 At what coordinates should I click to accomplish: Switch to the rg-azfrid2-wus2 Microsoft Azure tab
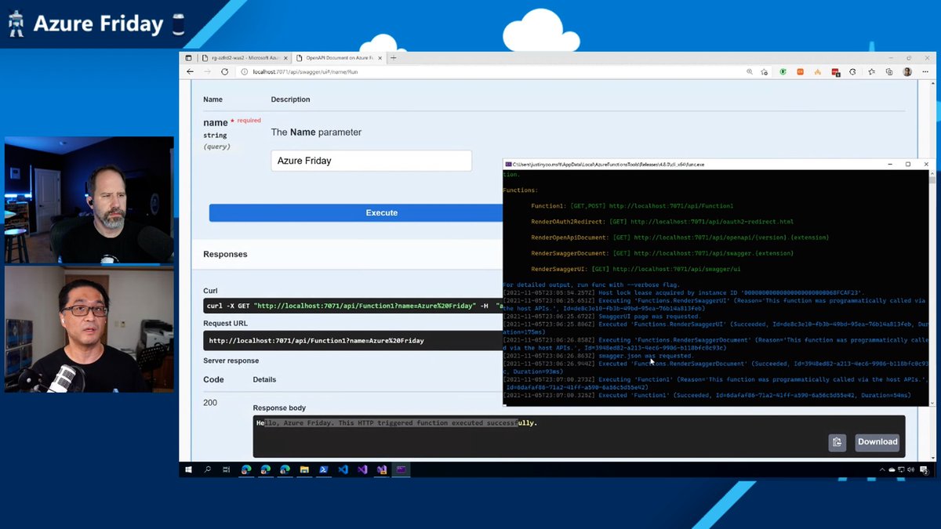(x=245, y=58)
